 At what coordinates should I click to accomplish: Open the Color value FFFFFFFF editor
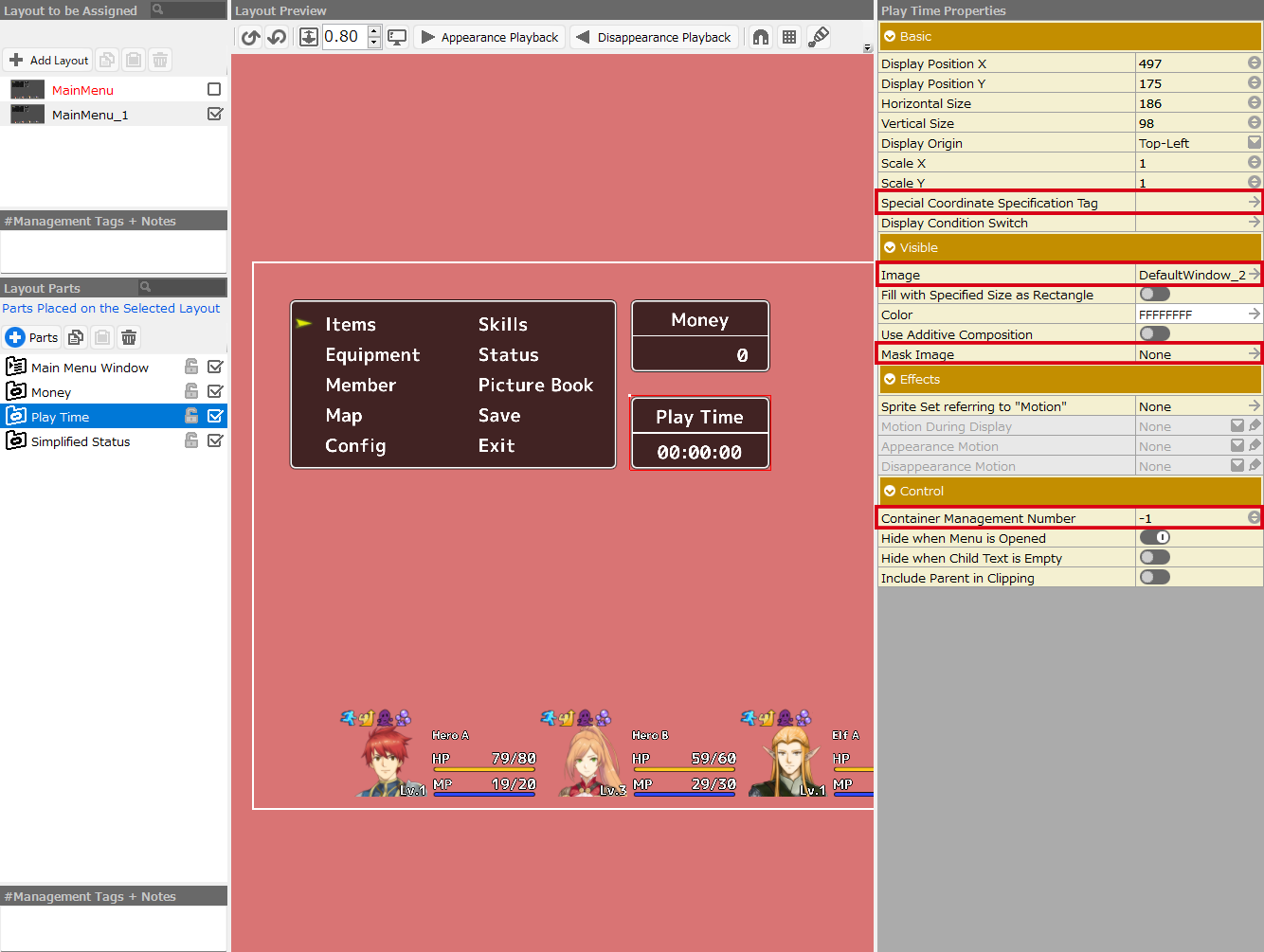coord(1254,314)
